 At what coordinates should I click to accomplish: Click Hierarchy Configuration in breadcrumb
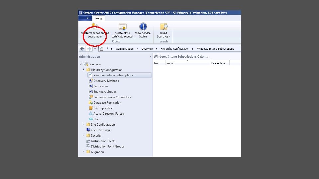pos(175,49)
